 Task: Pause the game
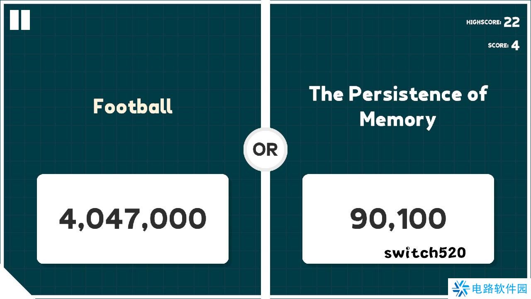pyautogui.click(x=20, y=20)
